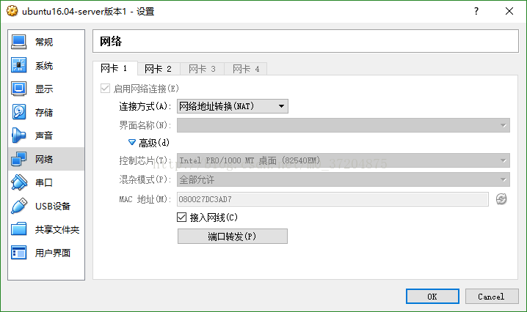Select the 串口 (Serial port) icon
Viewport: 527px width, 312px height.
(x=20, y=182)
